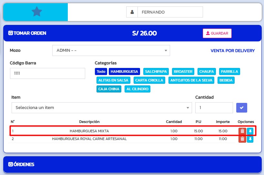The height and width of the screenshot is (175, 264).
Task: Delete the Hamburguesa Royal Carne Artesanal row
Action: tap(242, 139)
